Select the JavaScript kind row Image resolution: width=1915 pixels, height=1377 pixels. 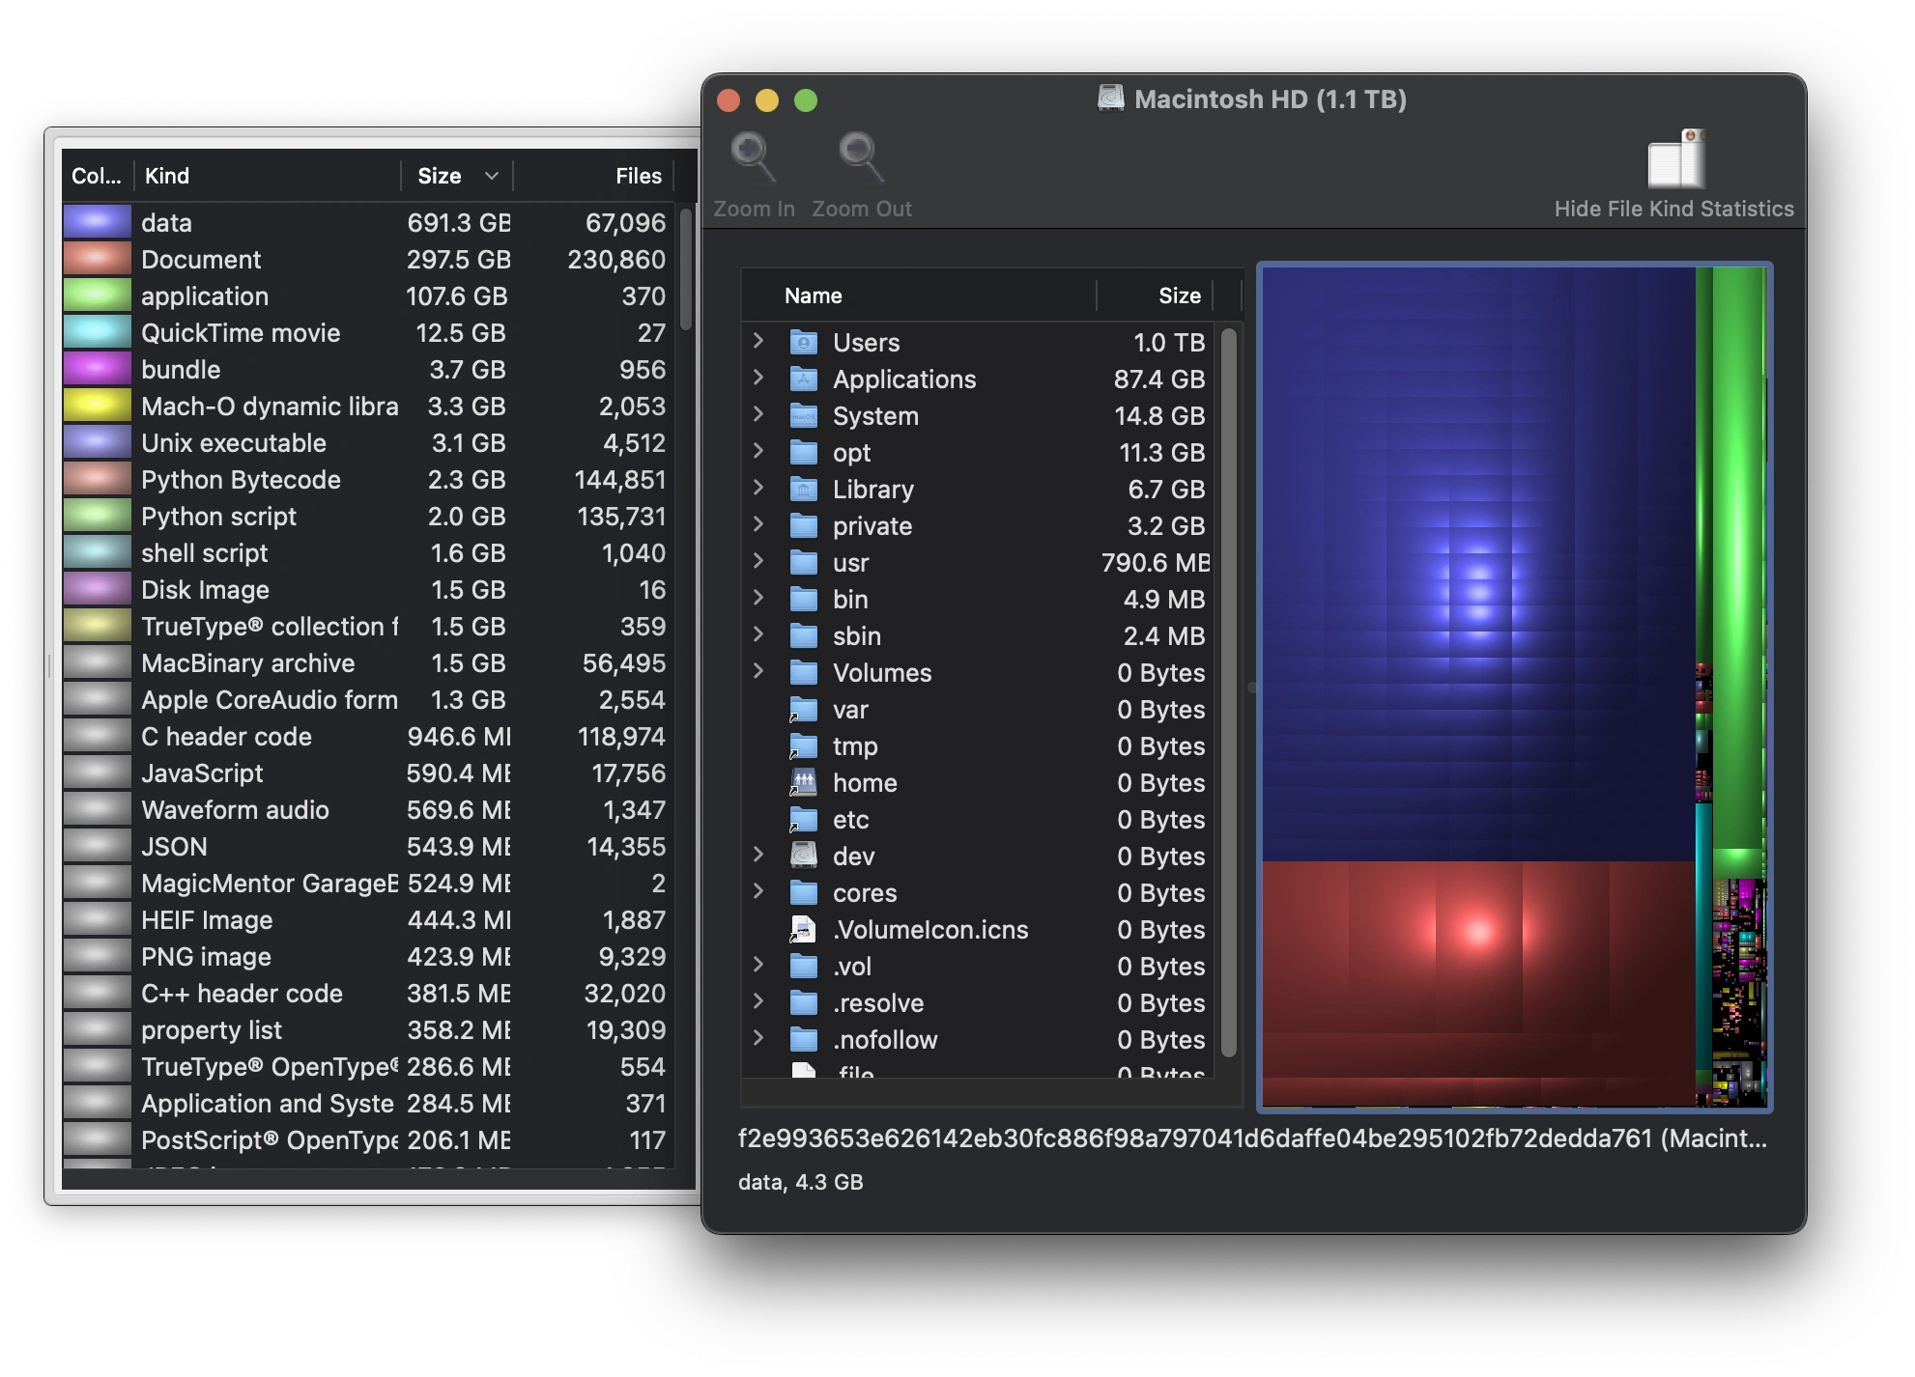click(368, 773)
